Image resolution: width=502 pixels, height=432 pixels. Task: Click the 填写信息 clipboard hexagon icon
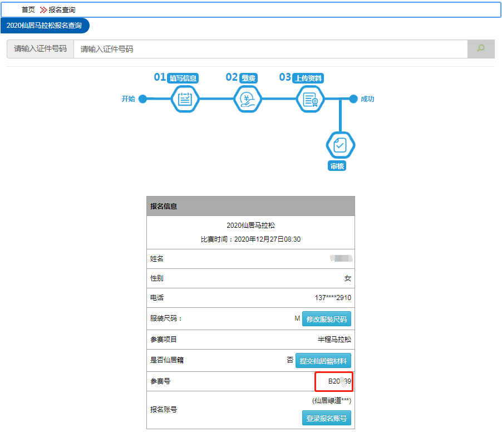(x=185, y=100)
